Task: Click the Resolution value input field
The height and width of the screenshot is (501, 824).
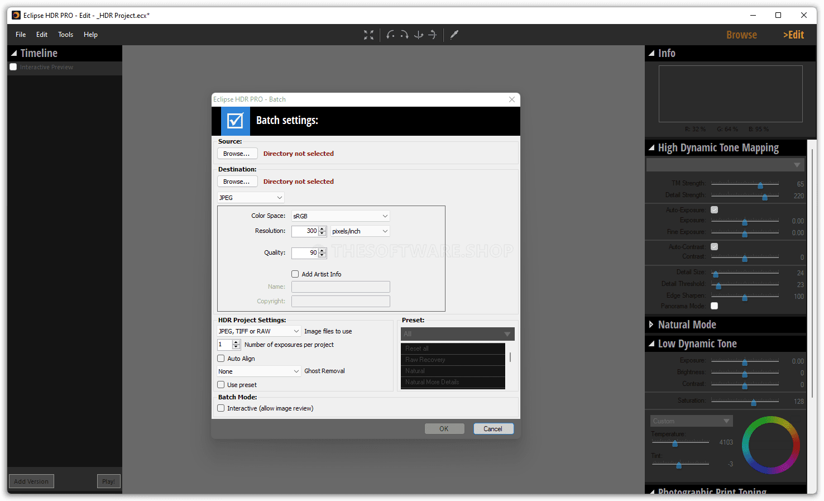Action: click(x=305, y=231)
